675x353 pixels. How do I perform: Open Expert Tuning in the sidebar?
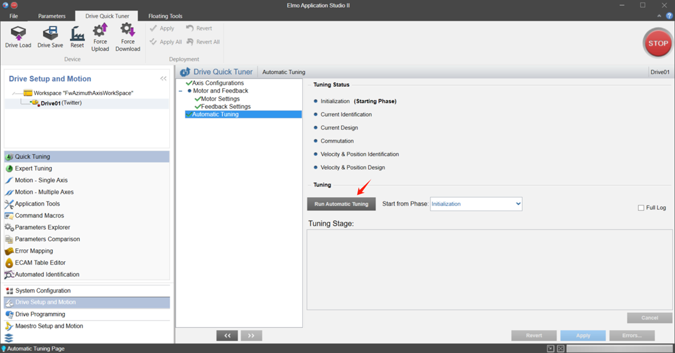point(86,168)
